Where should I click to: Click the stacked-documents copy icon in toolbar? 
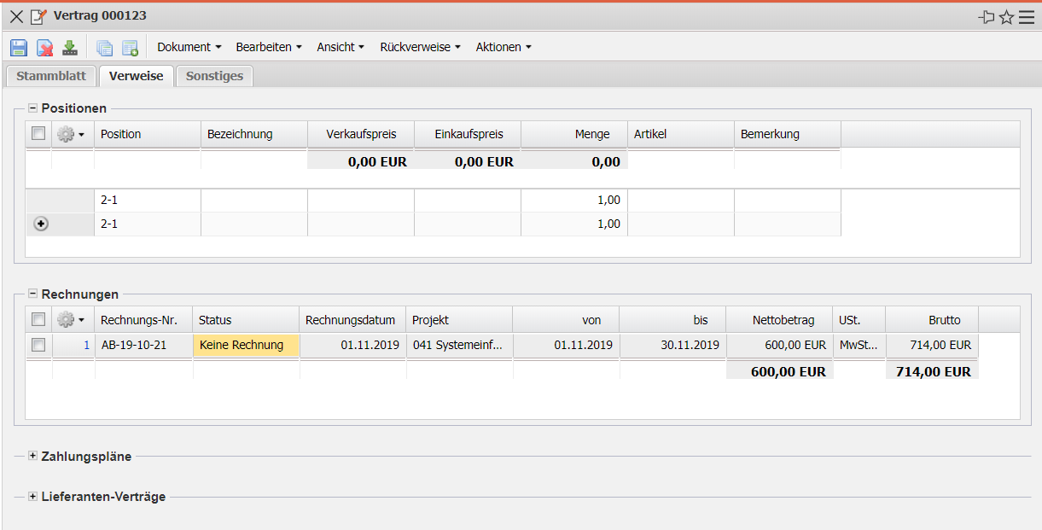[104, 48]
